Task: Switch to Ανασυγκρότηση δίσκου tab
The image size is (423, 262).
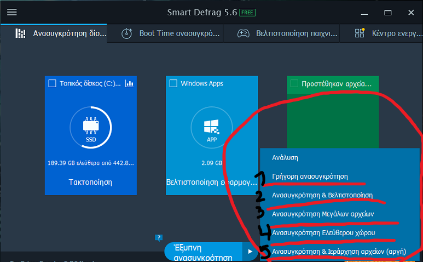Action: click(54, 33)
